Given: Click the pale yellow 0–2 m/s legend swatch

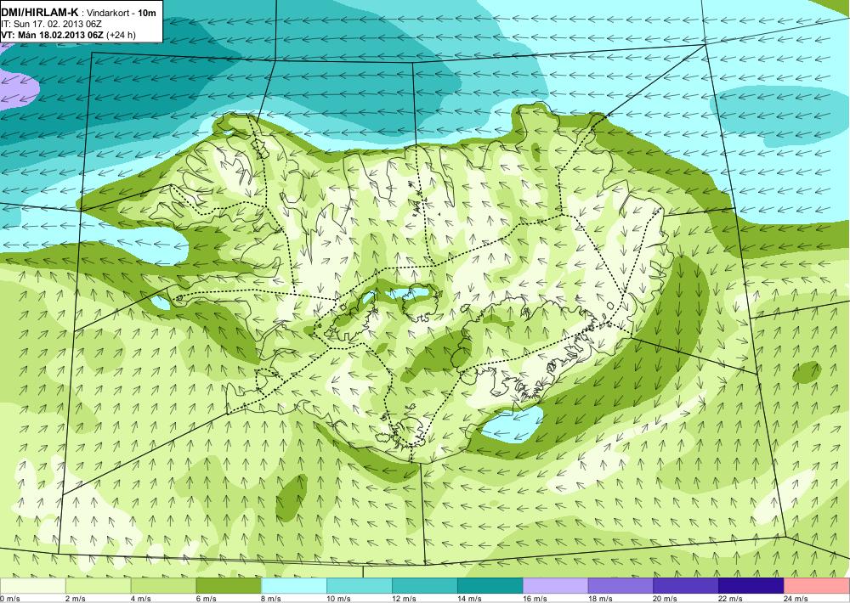Looking at the screenshot, I should pos(32,586).
